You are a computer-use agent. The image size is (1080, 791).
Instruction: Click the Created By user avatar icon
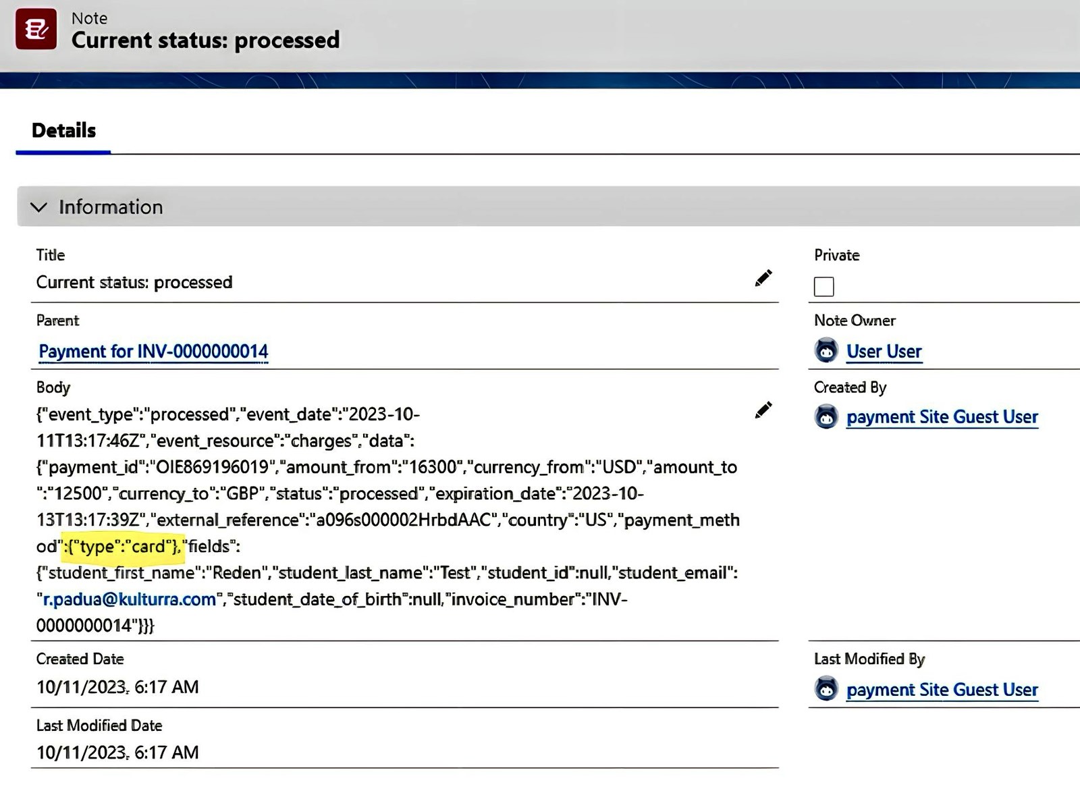(x=826, y=417)
